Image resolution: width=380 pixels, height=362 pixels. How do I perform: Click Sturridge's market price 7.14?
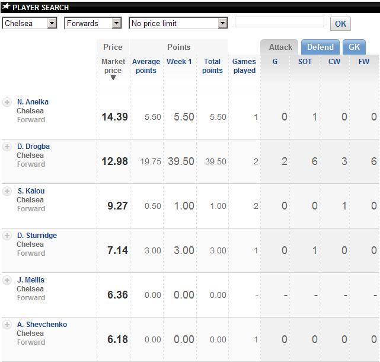click(x=117, y=250)
